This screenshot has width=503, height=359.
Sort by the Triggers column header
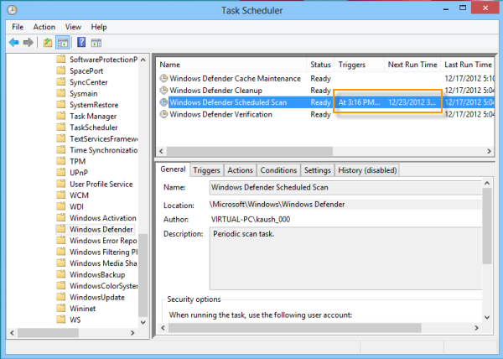pyautogui.click(x=359, y=65)
